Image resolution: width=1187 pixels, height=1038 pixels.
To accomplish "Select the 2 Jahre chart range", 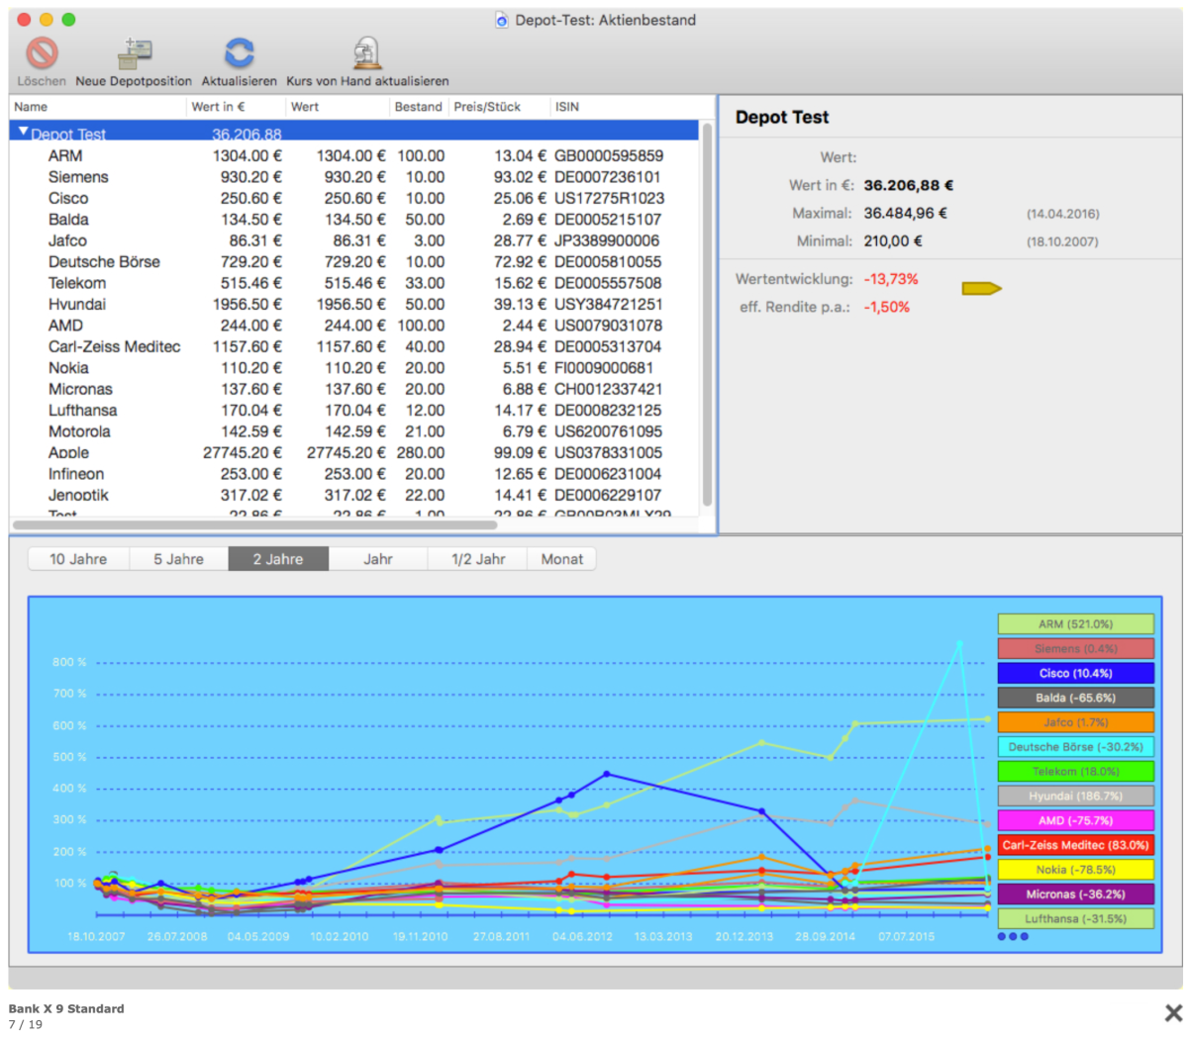I will click(x=278, y=559).
